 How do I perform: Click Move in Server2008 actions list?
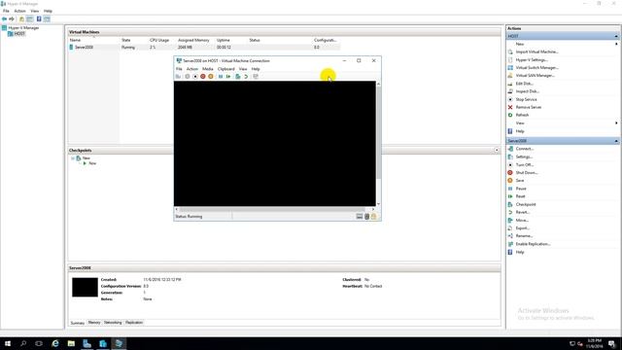522,221
